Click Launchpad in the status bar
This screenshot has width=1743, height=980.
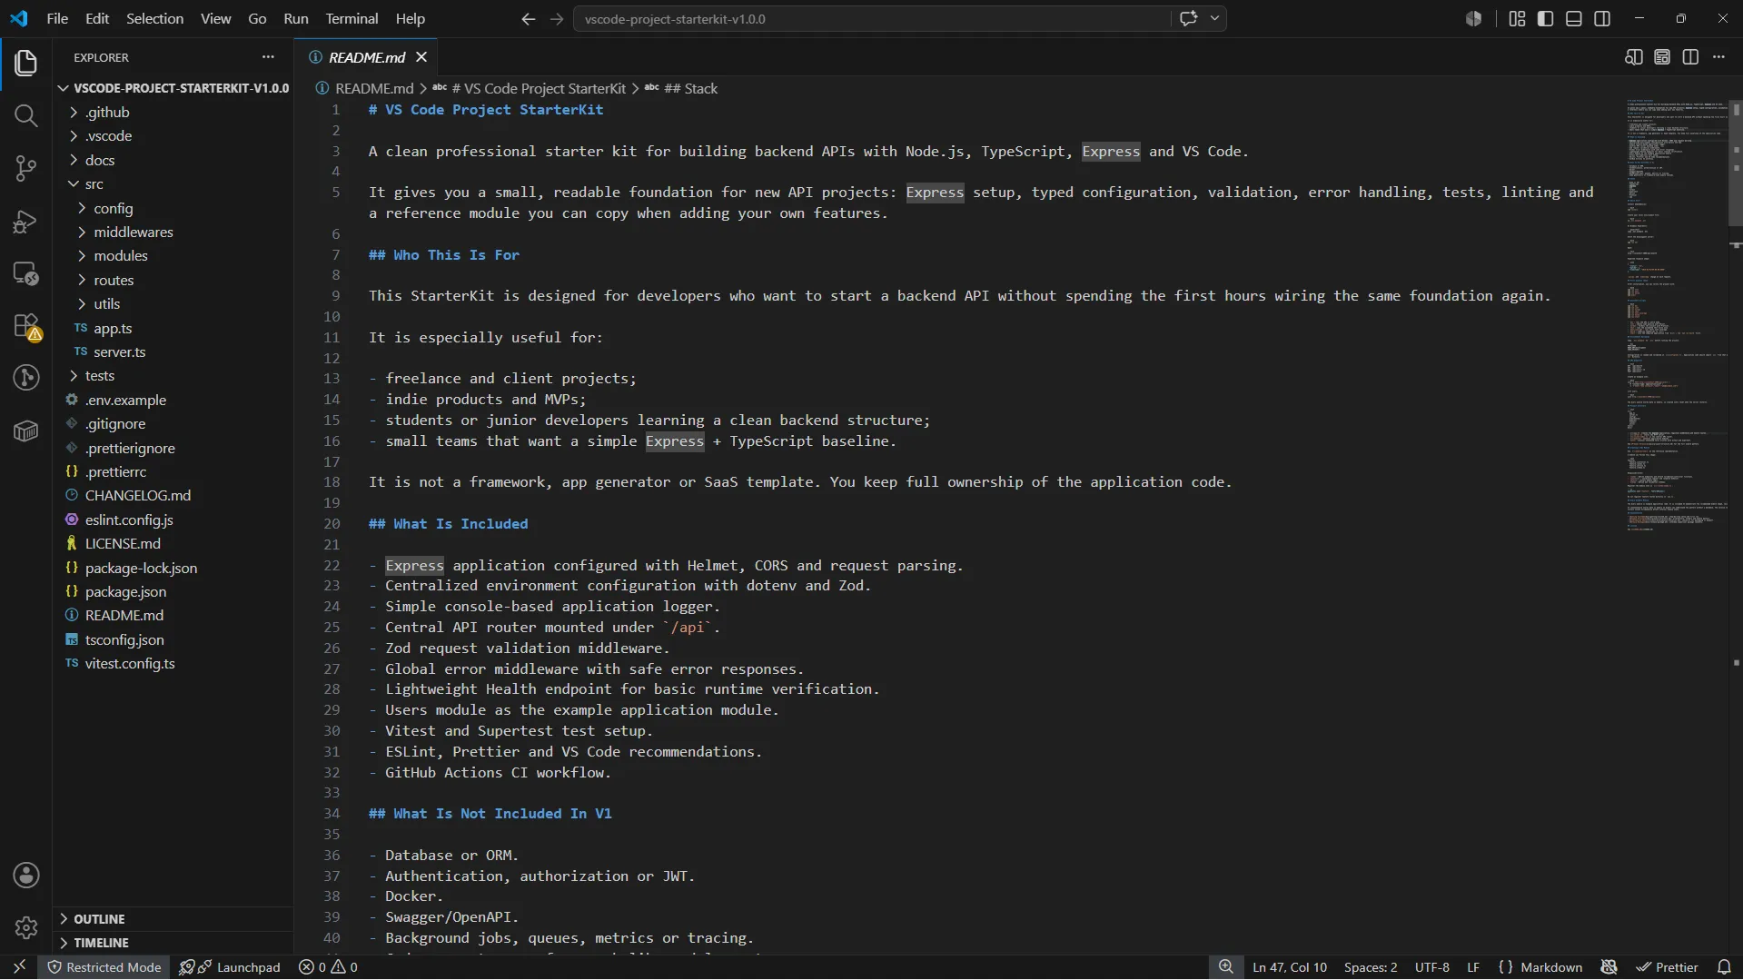pyautogui.click(x=231, y=967)
